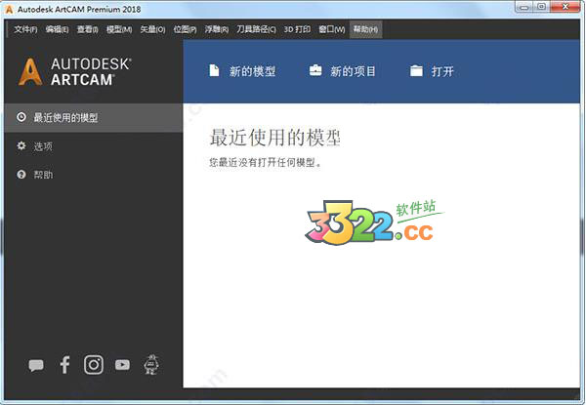Open the 浮雕(R) menu
Image resolution: width=586 pixels, height=405 pixels.
pos(217,29)
